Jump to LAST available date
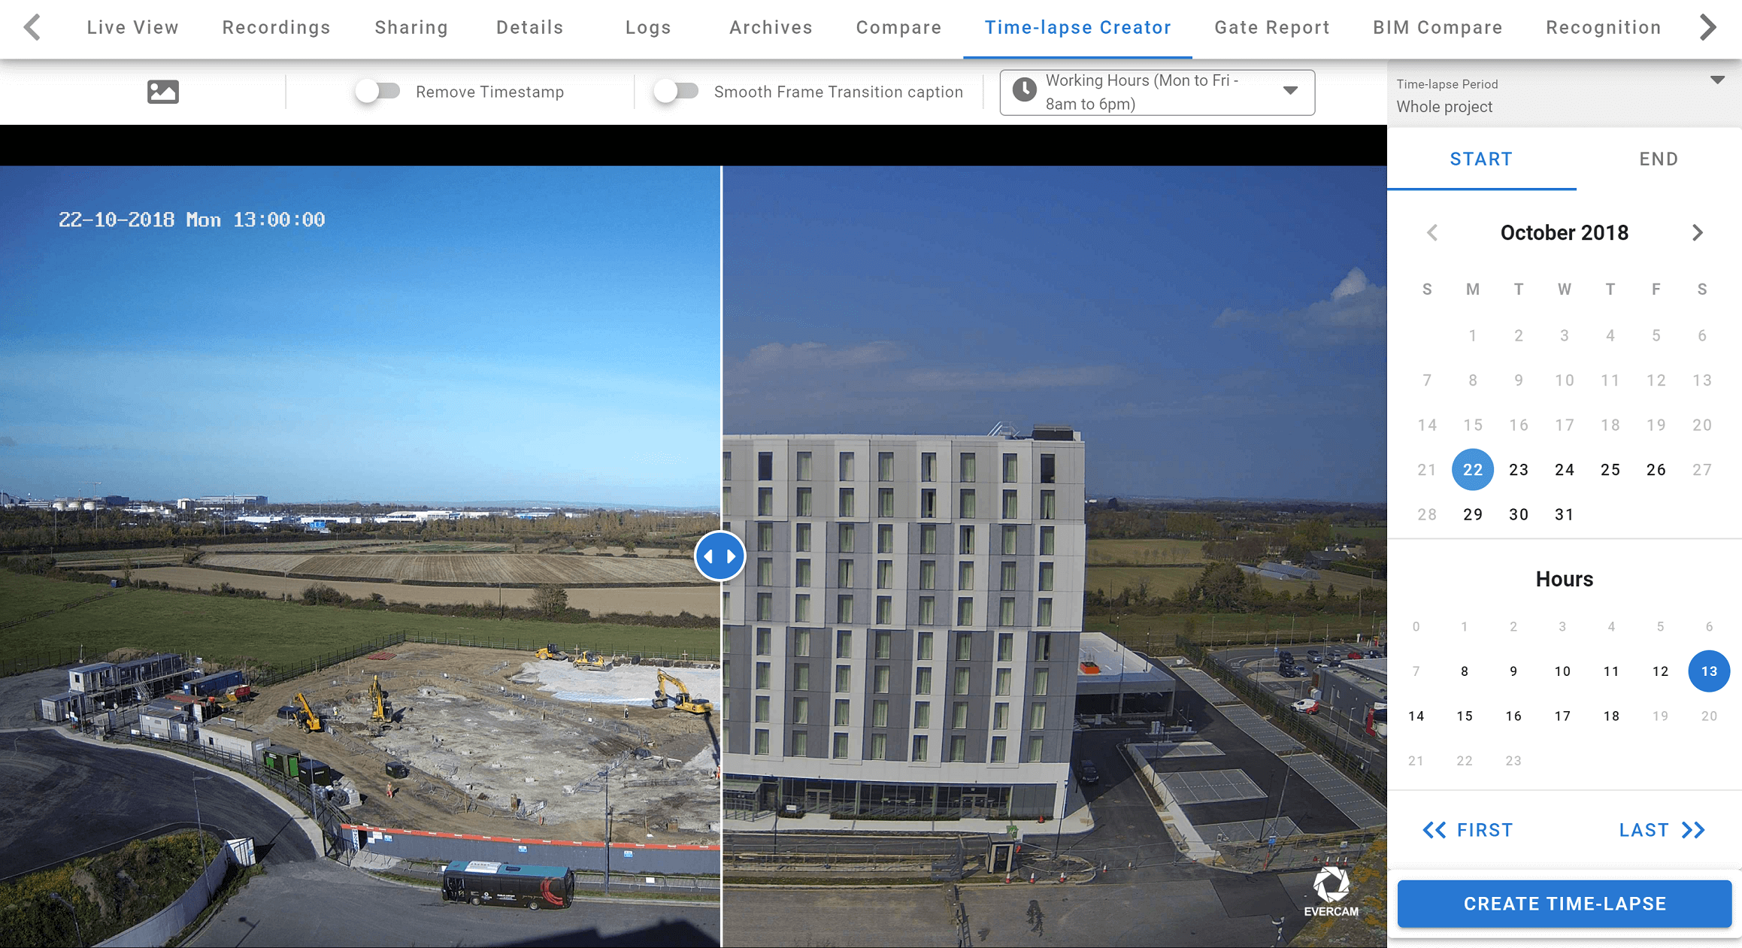 (1662, 830)
